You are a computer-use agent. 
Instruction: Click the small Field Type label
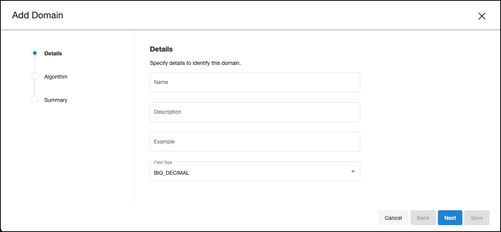click(x=163, y=162)
